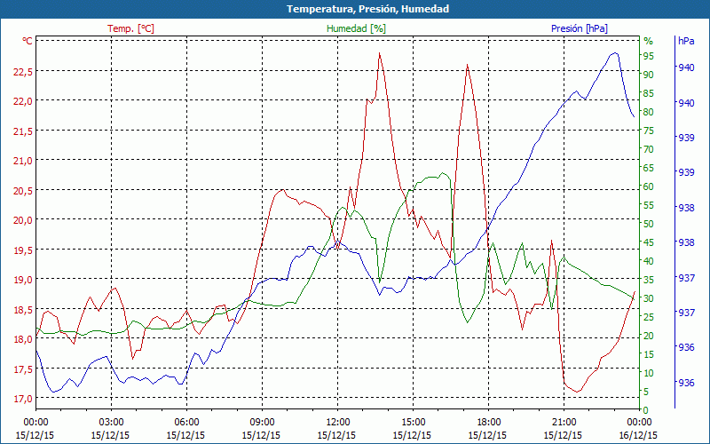Click the '35' humidity axis value

[649, 280]
